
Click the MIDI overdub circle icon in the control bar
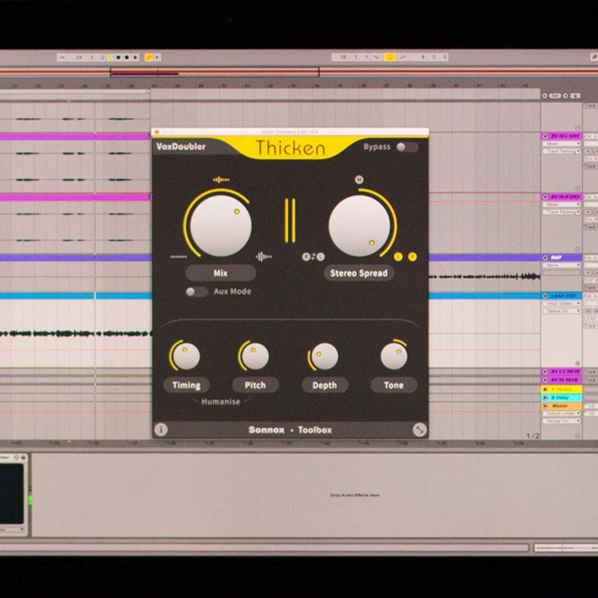pyautogui.click(x=126, y=57)
